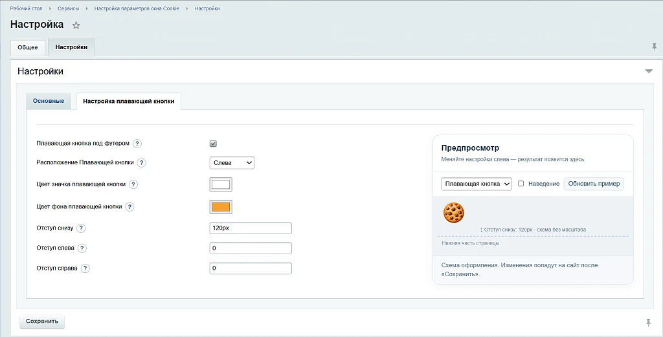The width and height of the screenshot is (663, 337).
Task: Open the Слева position dropdown
Action: 232,162
